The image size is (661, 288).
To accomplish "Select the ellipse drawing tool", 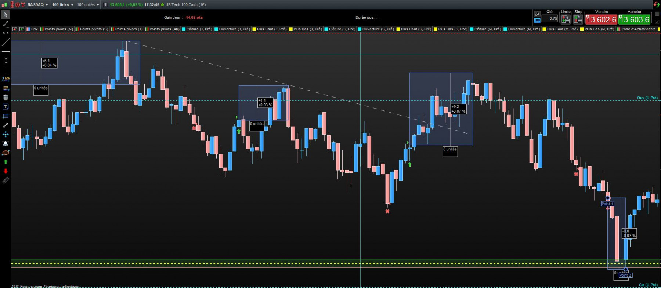I will point(6,153).
